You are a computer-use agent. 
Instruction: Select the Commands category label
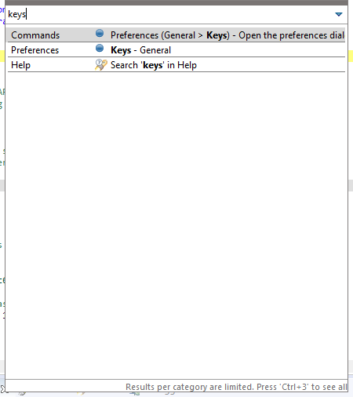(x=35, y=35)
